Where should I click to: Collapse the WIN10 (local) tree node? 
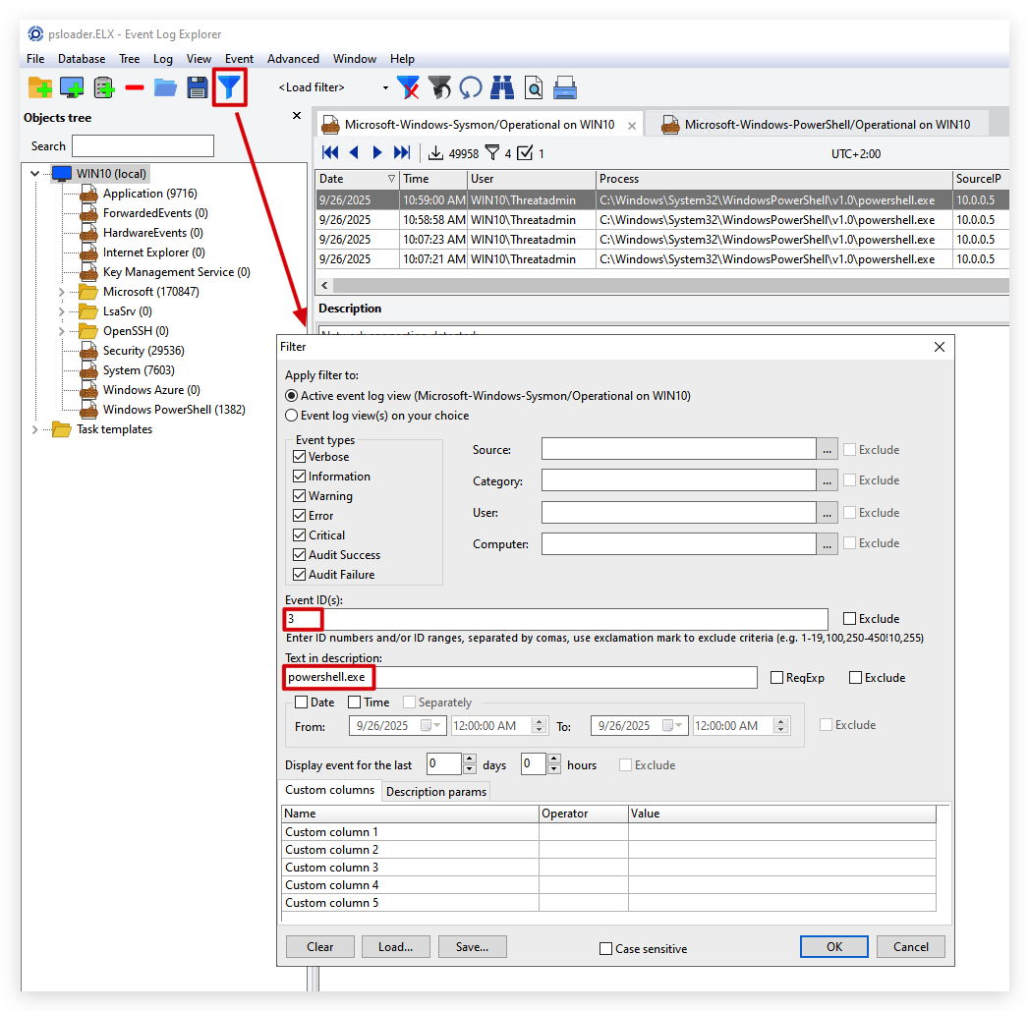click(x=34, y=174)
